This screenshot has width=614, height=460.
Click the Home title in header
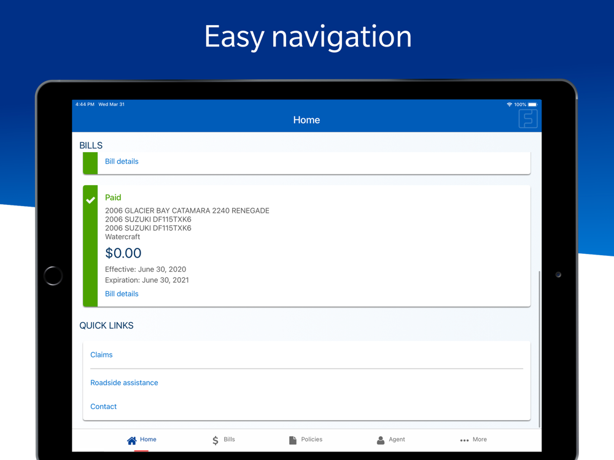coord(306,120)
